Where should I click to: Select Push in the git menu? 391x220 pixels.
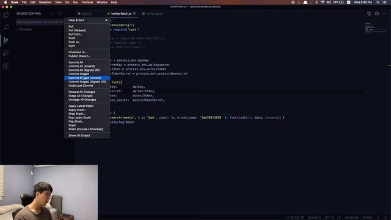click(87, 38)
